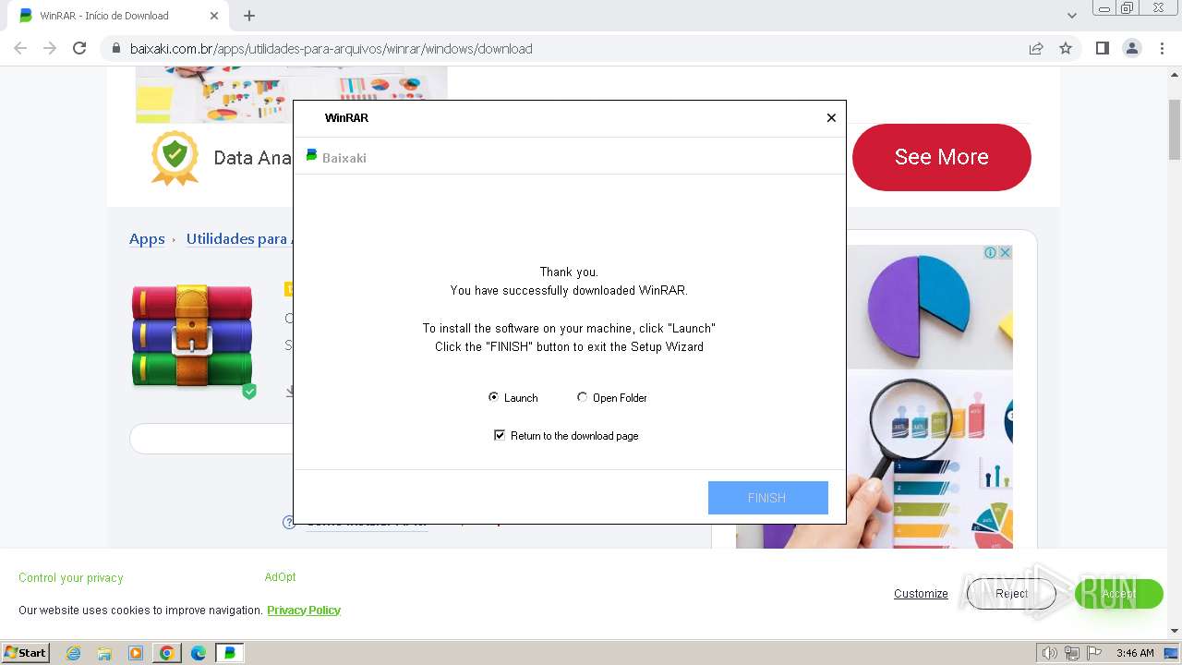Screen dimensions: 1182x665
Task: Open the media player taskbar icon
Action: pyautogui.click(x=136, y=653)
